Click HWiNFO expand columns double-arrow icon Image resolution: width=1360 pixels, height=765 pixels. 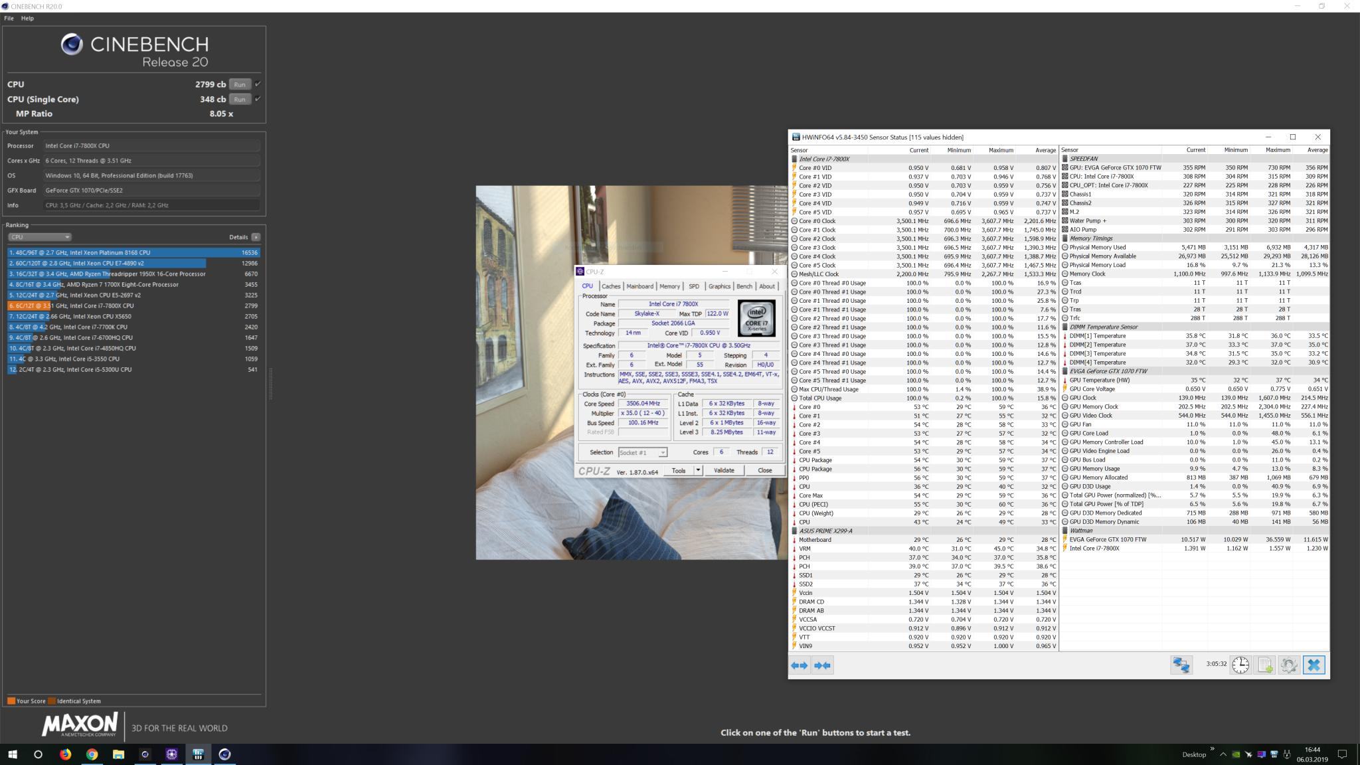(799, 665)
